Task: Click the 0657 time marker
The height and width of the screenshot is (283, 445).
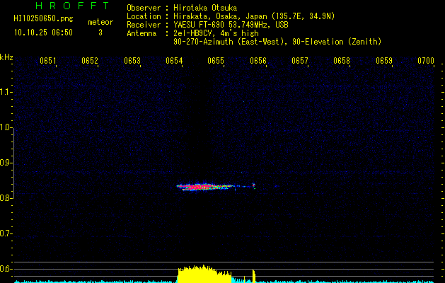Action: pos(300,61)
